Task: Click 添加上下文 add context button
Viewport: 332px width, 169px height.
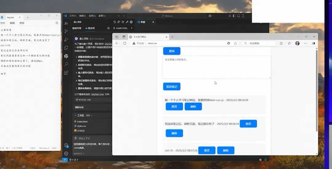Action: click(82, 138)
